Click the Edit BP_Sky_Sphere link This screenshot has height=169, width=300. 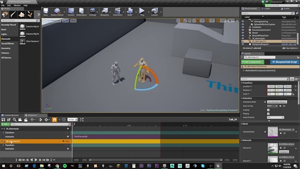[289, 44]
